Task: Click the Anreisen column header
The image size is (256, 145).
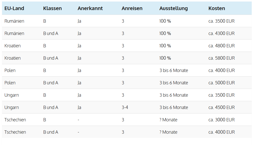Action: pyautogui.click(x=132, y=8)
